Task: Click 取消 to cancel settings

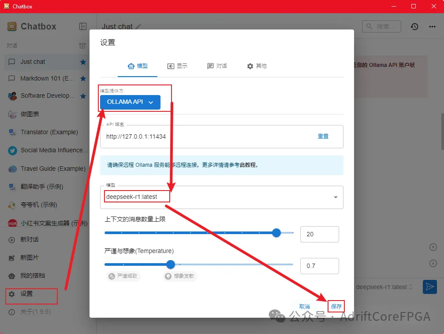Action: click(304, 307)
